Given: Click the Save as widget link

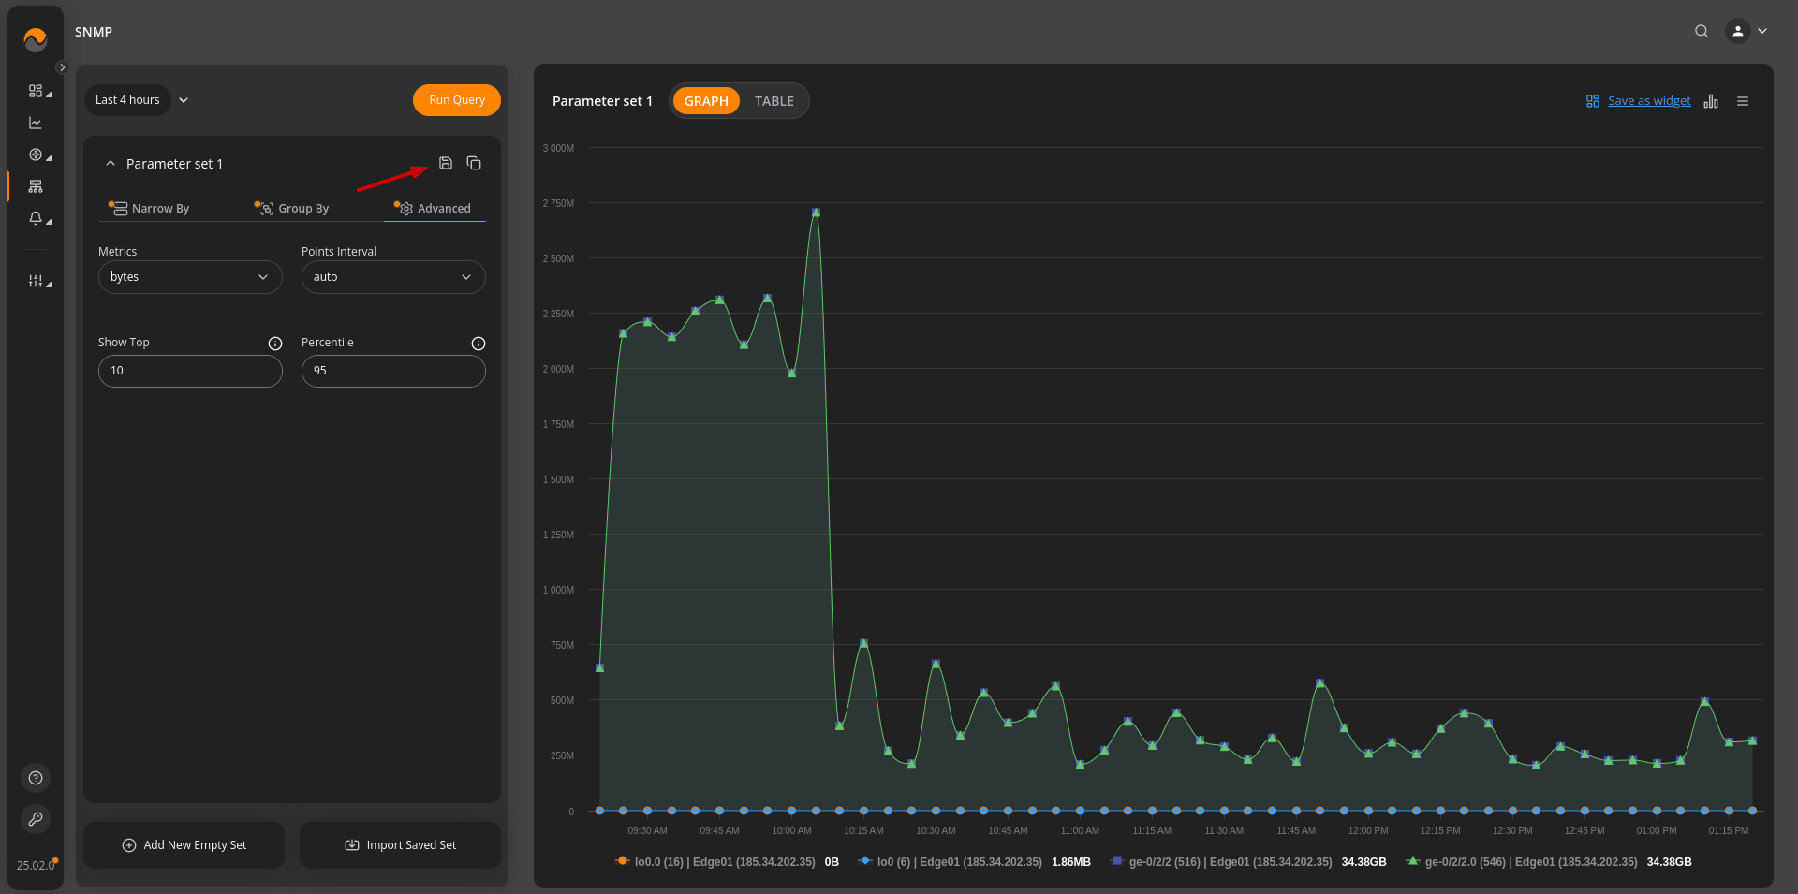Looking at the screenshot, I should coord(1649,101).
